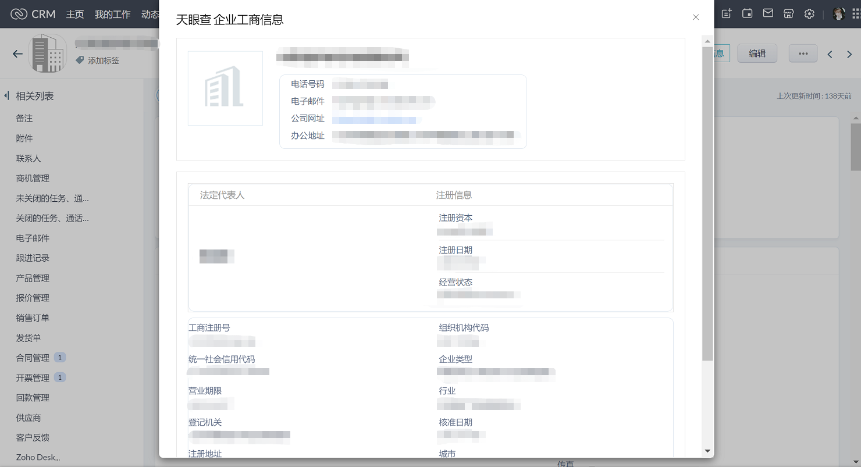Click the user profile avatar
The height and width of the screenshot is (467, 861).
(838, 14)
